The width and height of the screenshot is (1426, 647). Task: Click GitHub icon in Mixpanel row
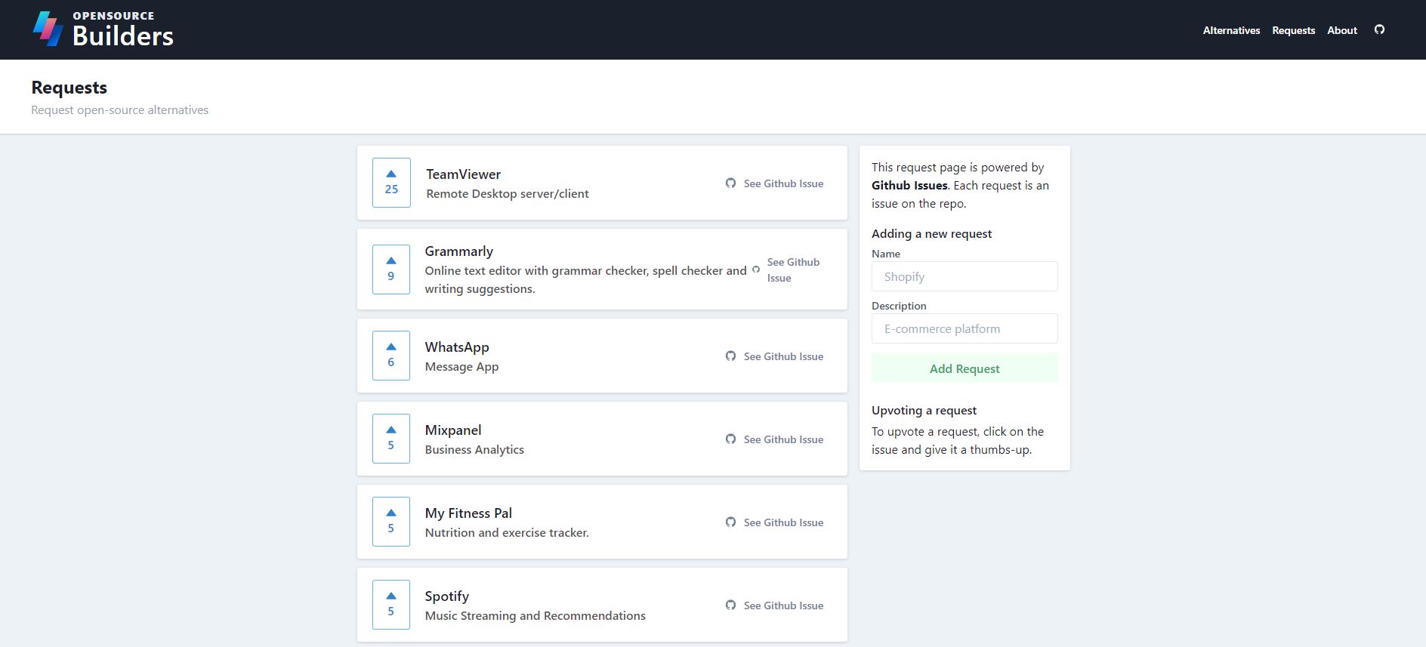click(730, 439)
